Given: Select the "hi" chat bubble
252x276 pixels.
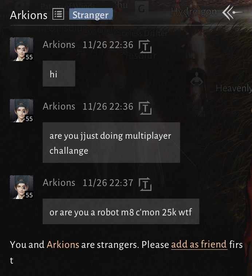Looking at the screenshot, I should click(x=59, y=74).
